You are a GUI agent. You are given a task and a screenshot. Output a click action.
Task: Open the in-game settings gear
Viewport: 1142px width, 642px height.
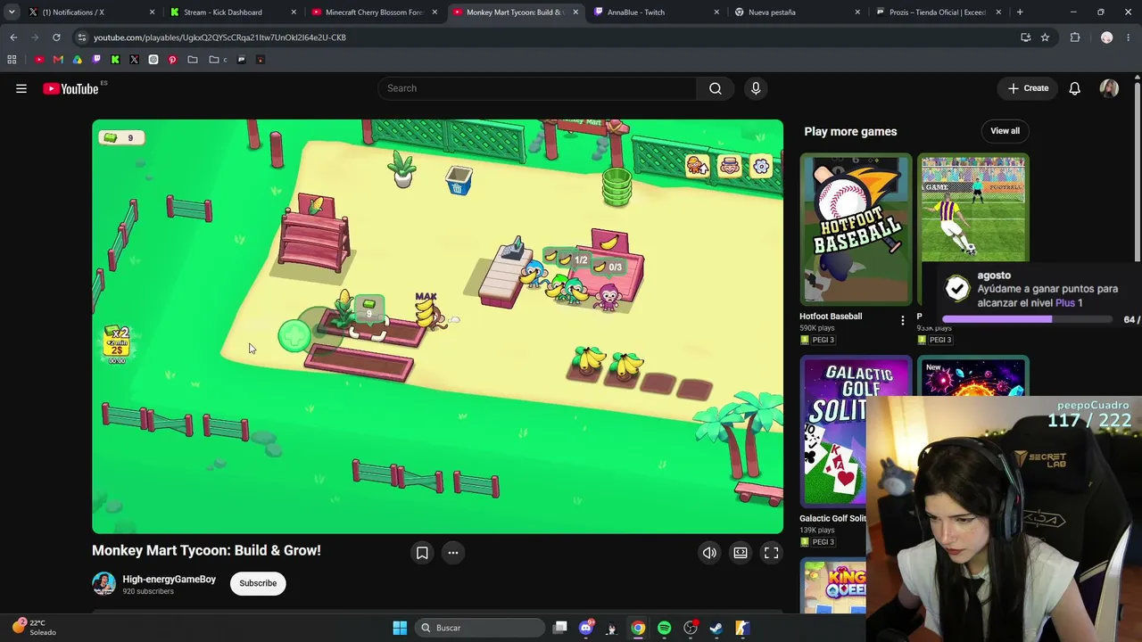point(761,166)
